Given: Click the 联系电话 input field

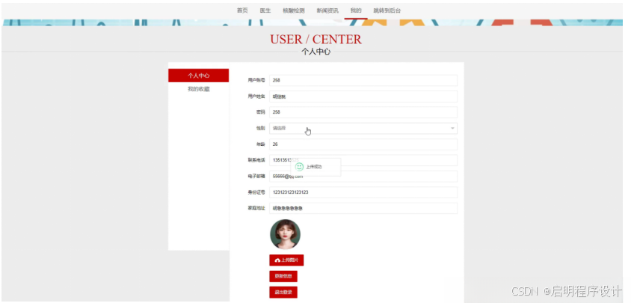Looking at the screenshot, I should click(363, 160).
